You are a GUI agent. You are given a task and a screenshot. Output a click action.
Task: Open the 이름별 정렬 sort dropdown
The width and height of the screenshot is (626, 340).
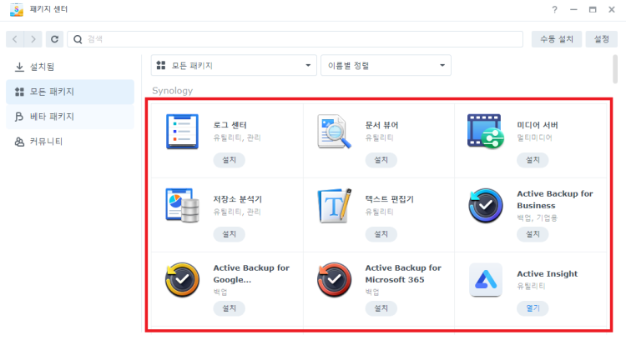[386, 65]
